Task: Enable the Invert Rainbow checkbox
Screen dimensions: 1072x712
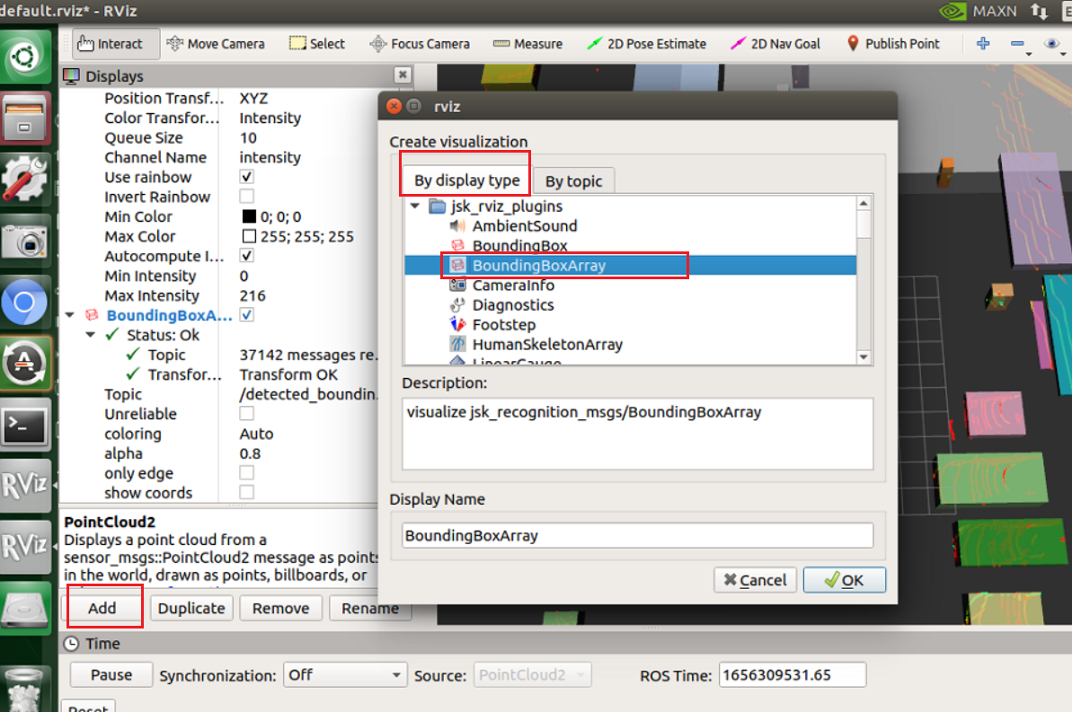Action: [x=245, y=197]
